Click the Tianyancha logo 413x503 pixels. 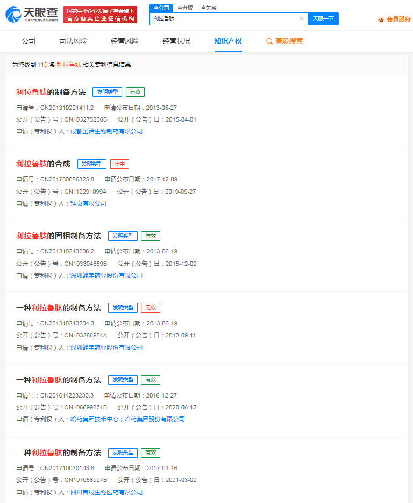pyautogui.click(x=32, y=15)
